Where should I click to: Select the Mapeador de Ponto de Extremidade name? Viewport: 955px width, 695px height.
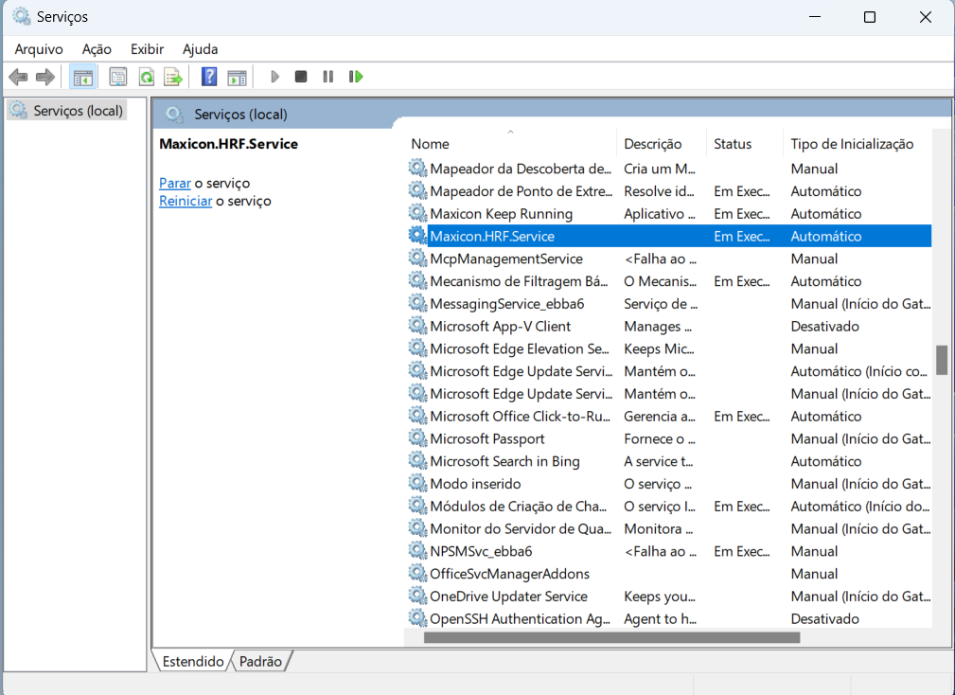[x=521, y=191]
